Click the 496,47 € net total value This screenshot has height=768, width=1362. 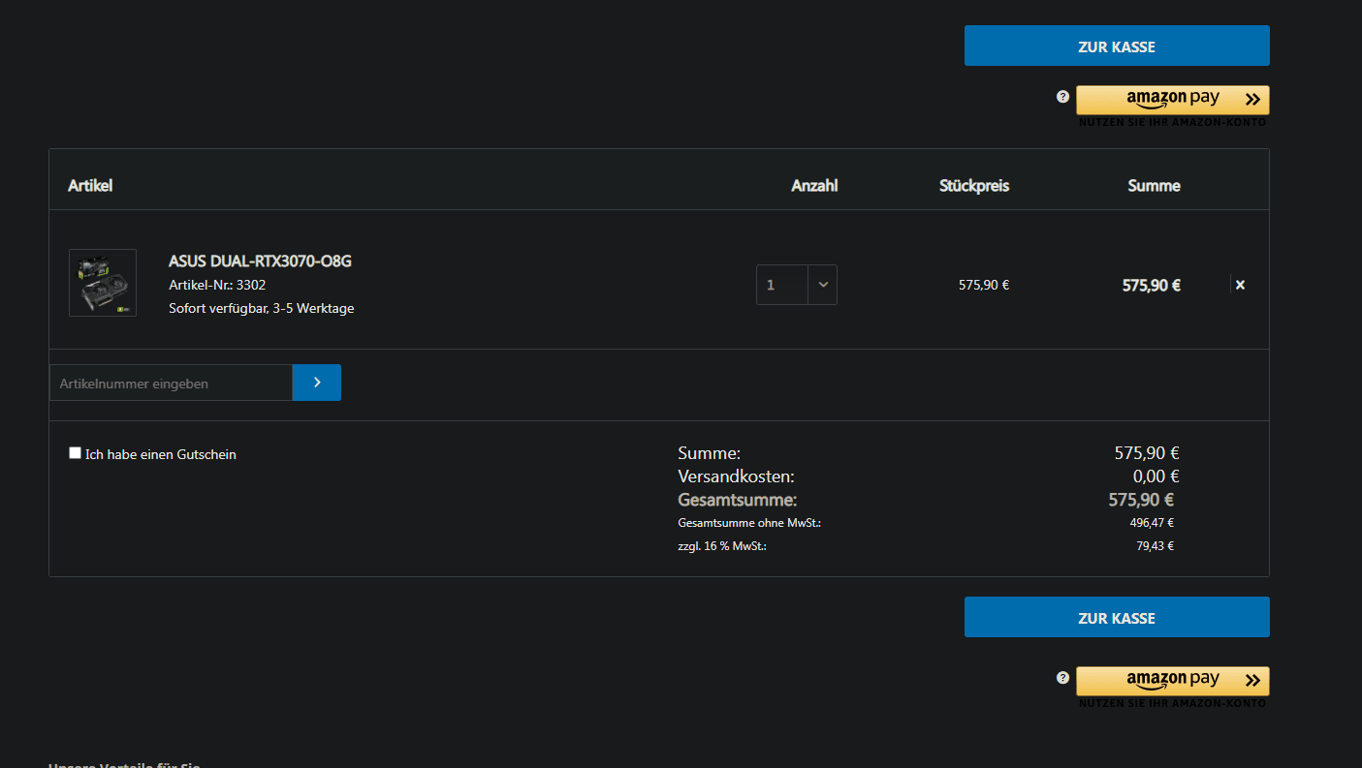[x=1152, y=523]
